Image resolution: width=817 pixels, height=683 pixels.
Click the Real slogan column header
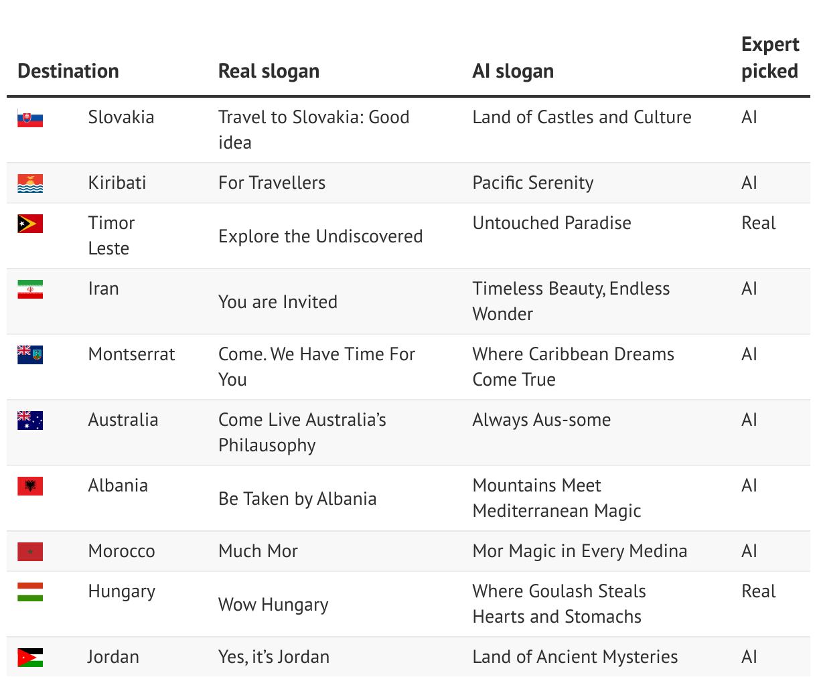click(x=269, y=71)
